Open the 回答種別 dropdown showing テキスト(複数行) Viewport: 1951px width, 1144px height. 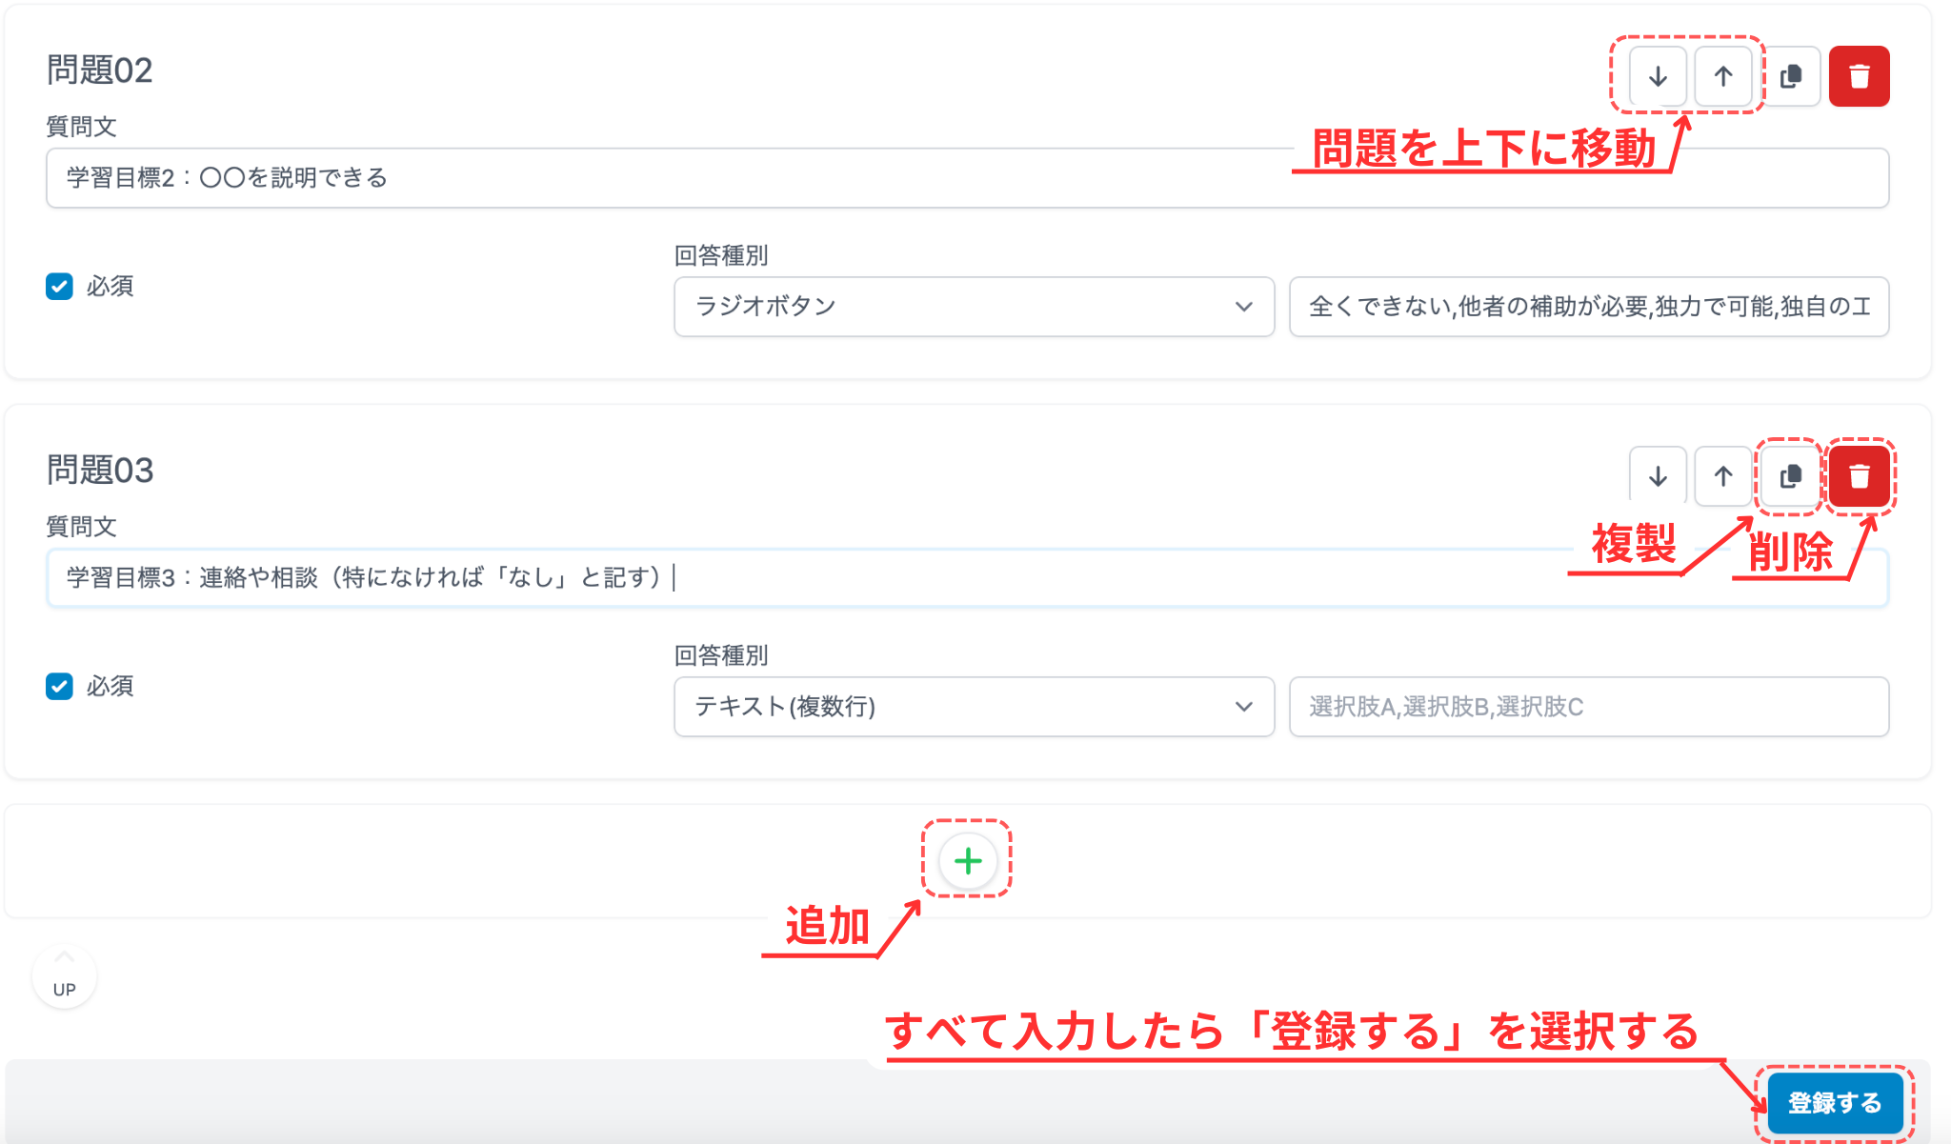[972, 707]
